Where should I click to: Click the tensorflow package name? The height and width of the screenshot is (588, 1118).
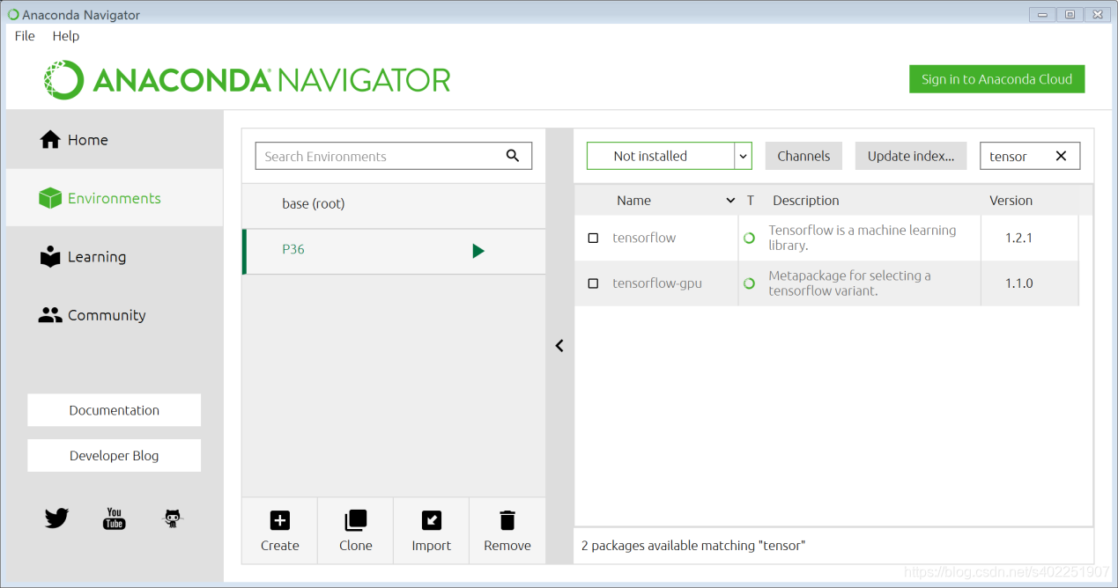tap(644, 238)
